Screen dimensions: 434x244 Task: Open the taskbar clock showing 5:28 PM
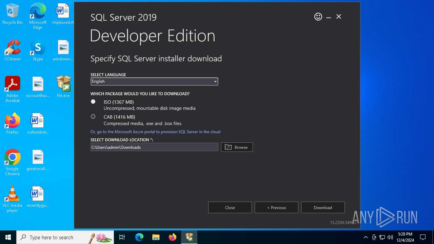point(405,237)
